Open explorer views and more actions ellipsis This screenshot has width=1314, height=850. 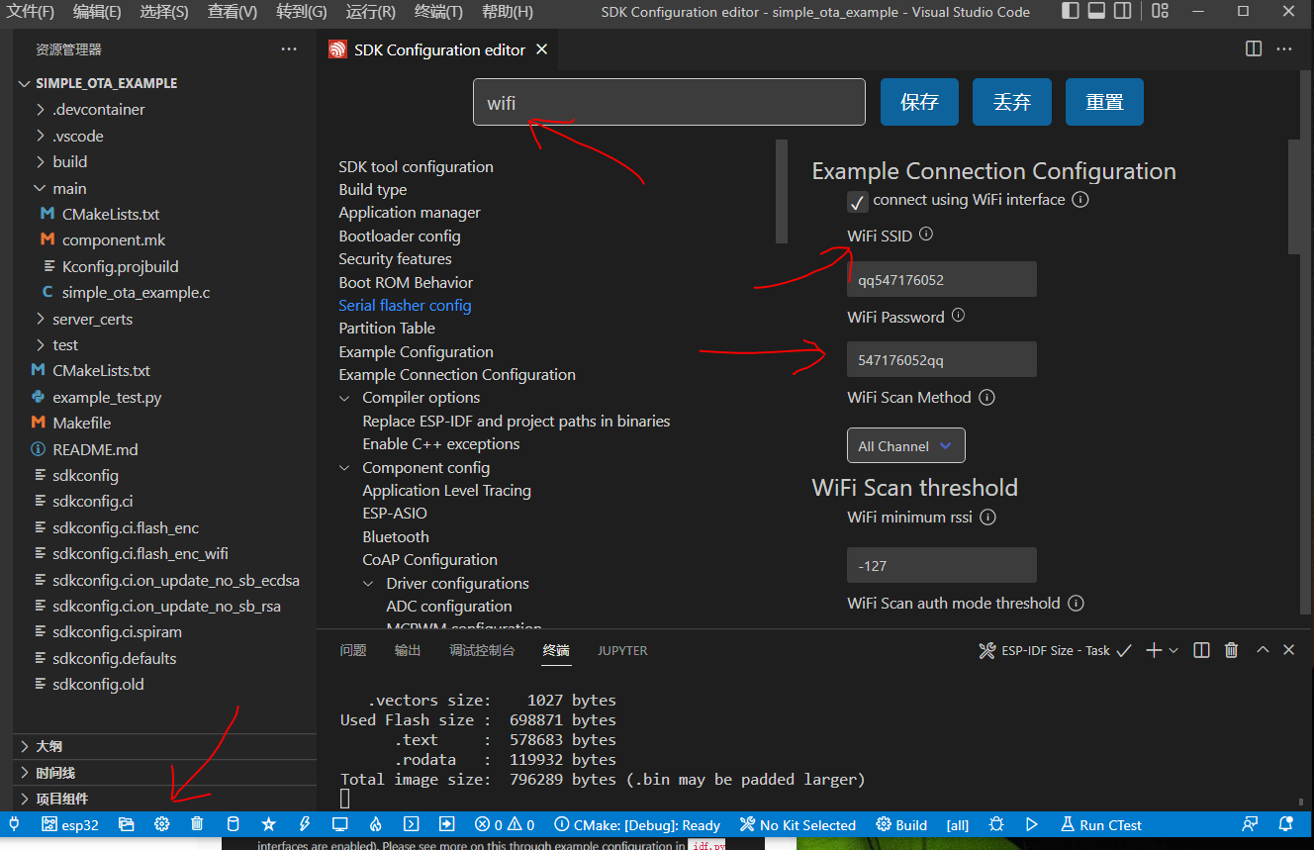289,48
